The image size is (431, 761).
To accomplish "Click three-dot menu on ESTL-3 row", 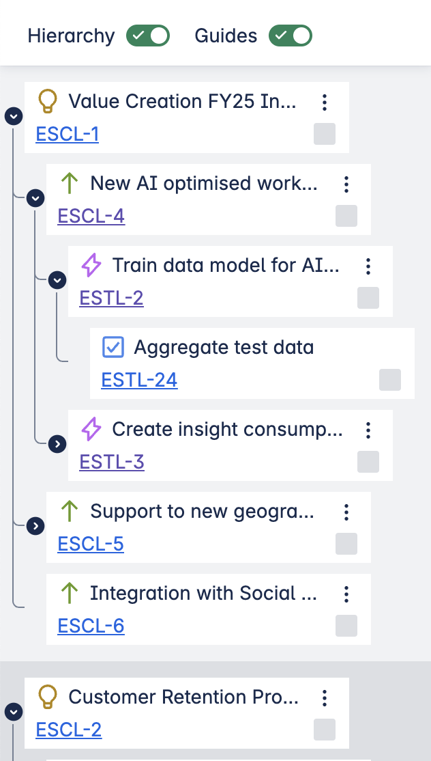I will click(368, 430).
